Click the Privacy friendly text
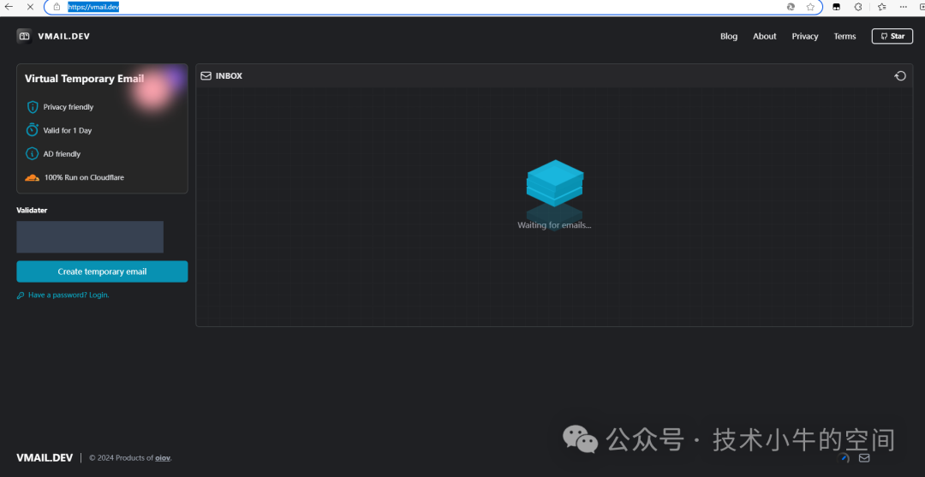This screenshot has width=925, height=477. [69, 107]
